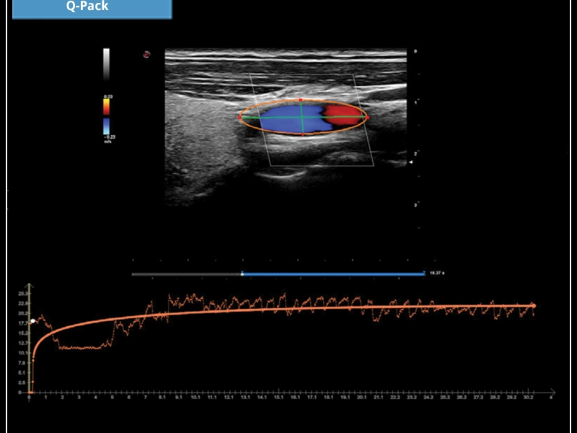The height and width of the screenshot is (433, 577).
Task: Click the blue portion of the cine timeline
Action: 332,274
